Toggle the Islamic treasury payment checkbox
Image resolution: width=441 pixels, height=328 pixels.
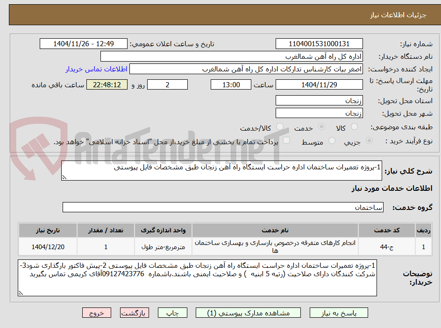pyautogui.click(x=286, y=140)
